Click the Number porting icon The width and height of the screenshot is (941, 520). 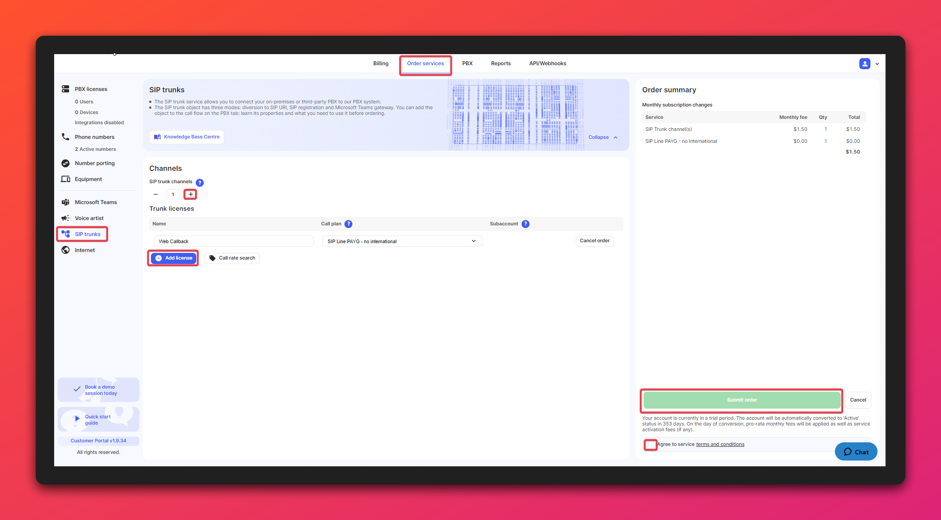pos(65,163)
